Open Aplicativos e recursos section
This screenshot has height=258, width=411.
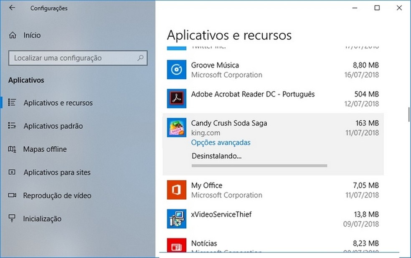(x=58, y=103)
